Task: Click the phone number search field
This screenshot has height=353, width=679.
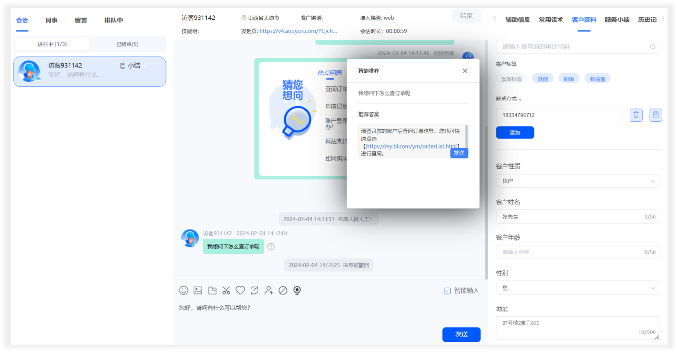Action: tap(574, 47)
